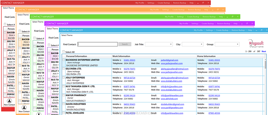Click Select Theme in red window
The width and height of the screenshot is (268, 115).
(8, 8)
